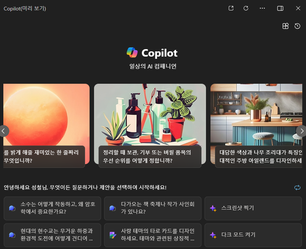The width and height of the screenshot is (306, 249).
Task: Enable dark mode via '다크 모드 켜기'
Action: point(253,235)
